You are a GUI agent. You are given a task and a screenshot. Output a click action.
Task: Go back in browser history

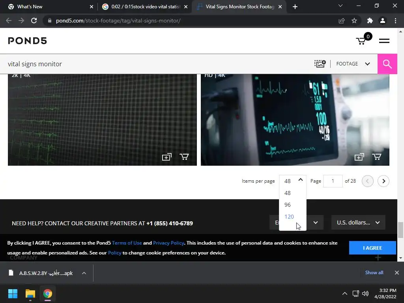pyautogui.click(x=9, y=21)
